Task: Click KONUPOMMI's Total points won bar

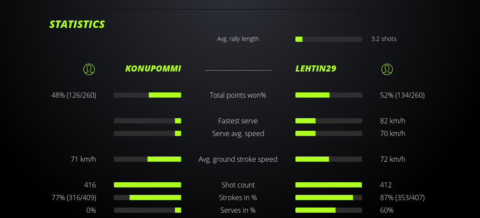Action: pyautogui.click(x=147, y=95)
